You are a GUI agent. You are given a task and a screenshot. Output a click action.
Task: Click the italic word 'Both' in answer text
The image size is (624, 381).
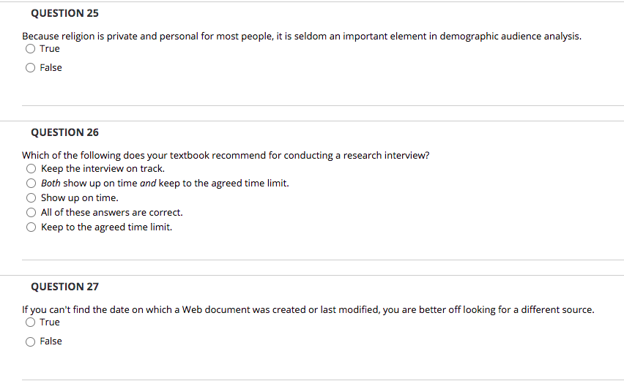pos(51,183)
